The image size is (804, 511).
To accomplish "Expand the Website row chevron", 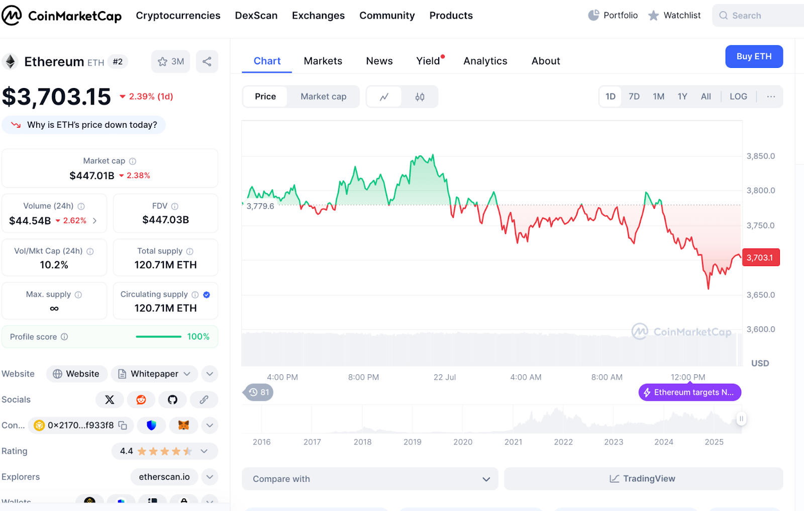I will pyautogui.click(x=210, y=374).
